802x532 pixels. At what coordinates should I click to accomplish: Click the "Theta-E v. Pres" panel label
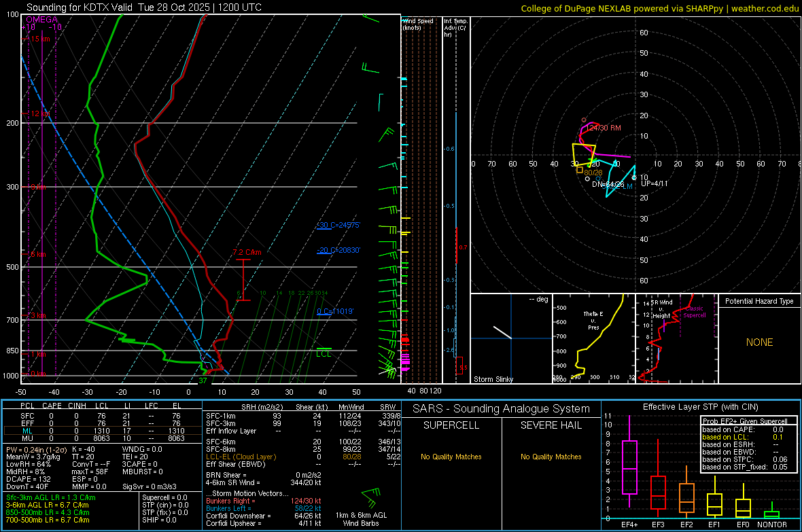coord(593,320)
